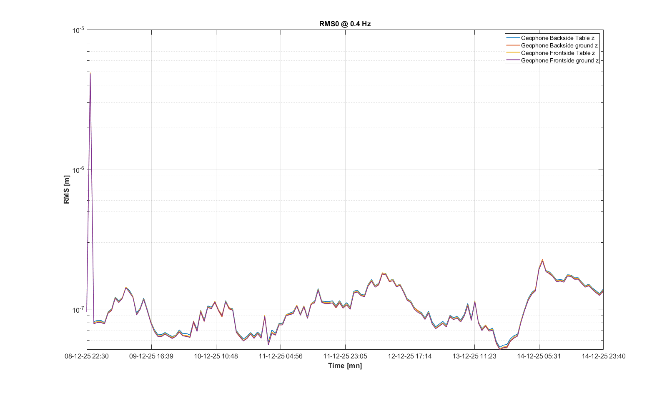Select Geophone Backside ground z legend entry

coord(559,45)
